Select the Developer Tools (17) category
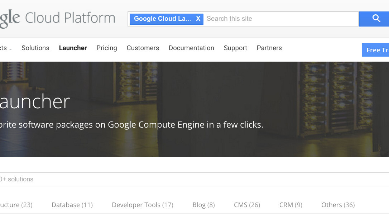 [x=143, y=205]
